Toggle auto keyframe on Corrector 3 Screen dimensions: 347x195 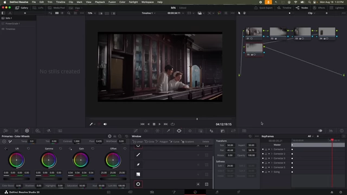pyautogui.click(x=269, y=158)
